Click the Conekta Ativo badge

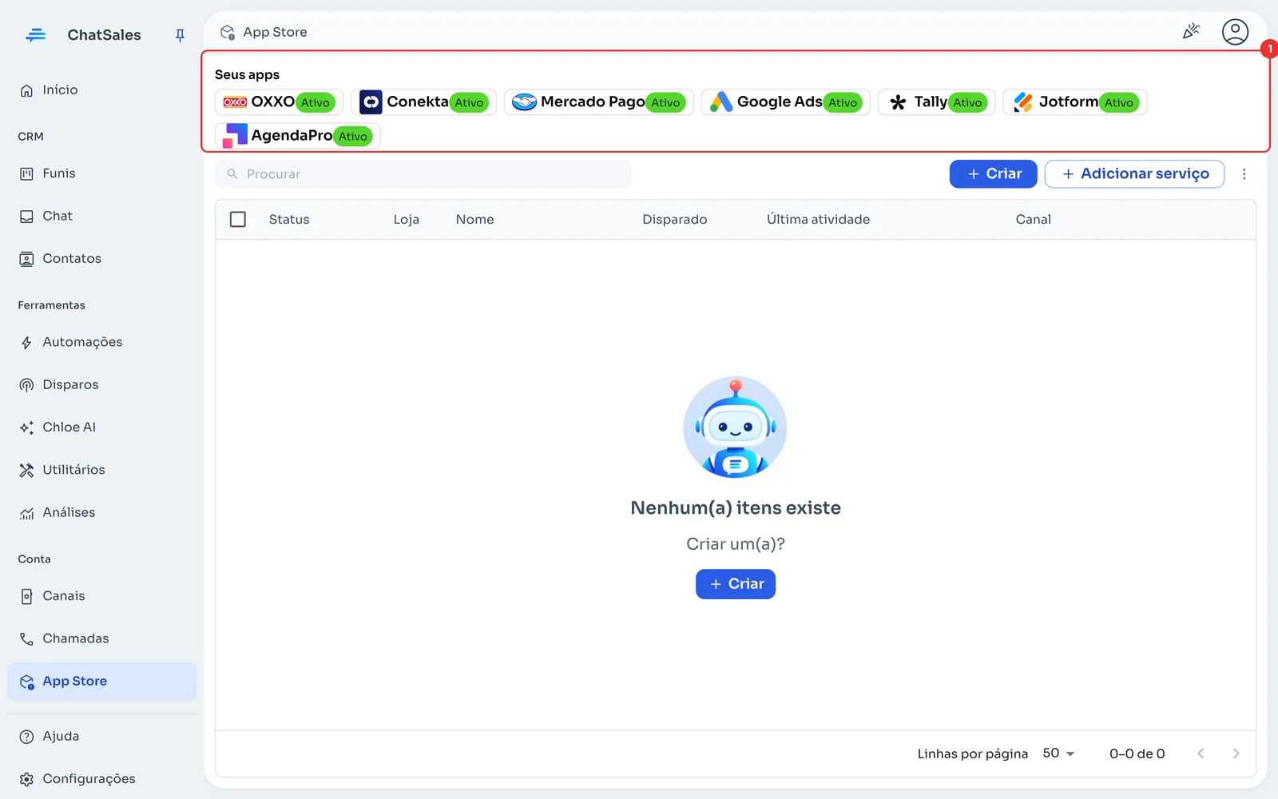[x=469, y=102]
